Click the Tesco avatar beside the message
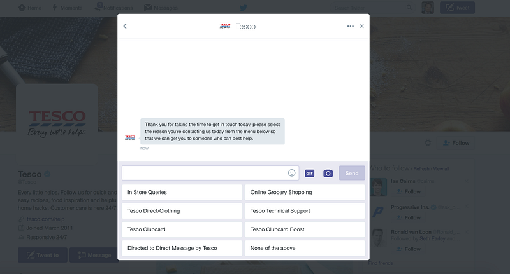Viewport: 510px width, 274px height. (x=130, y=138)
